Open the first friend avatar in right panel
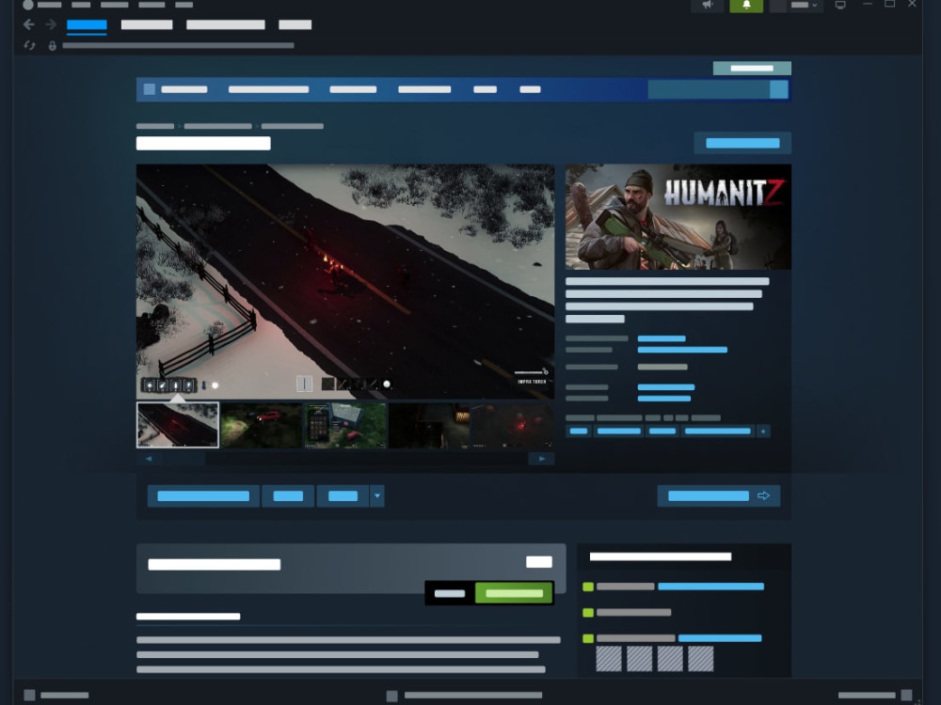This screenshot has width=941, height=705. (x=609, y=659)
